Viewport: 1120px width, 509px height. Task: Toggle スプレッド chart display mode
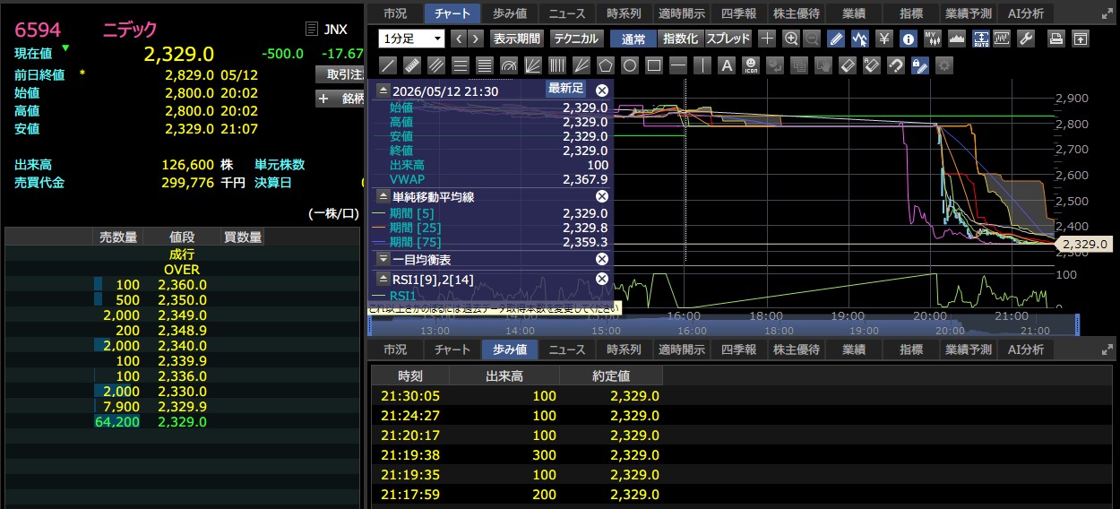(x=728, y=39)
